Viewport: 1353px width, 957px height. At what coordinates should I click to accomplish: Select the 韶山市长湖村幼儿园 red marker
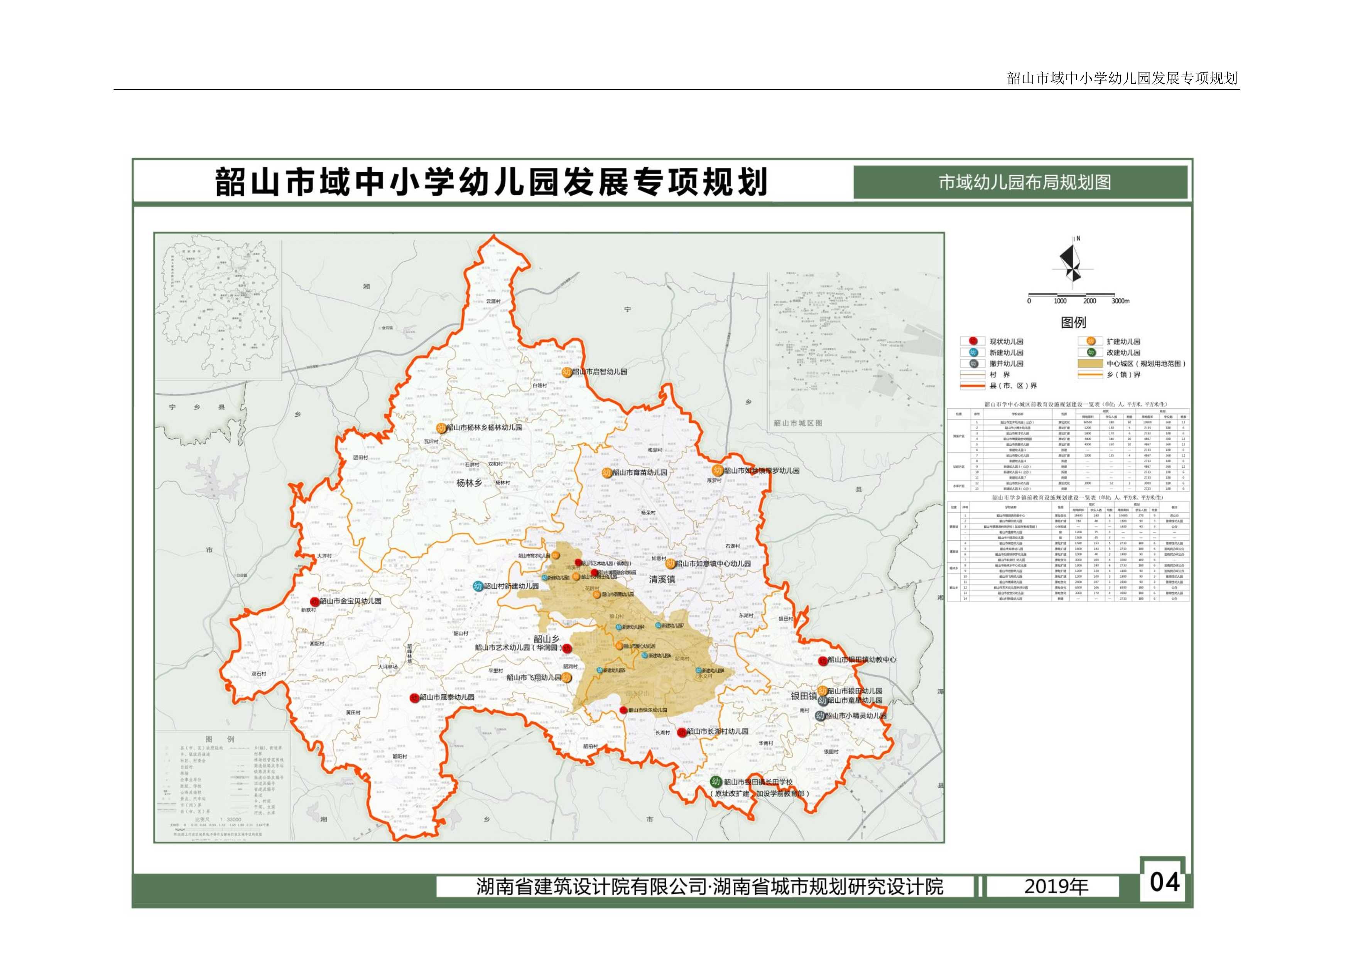tap(682, 732)
